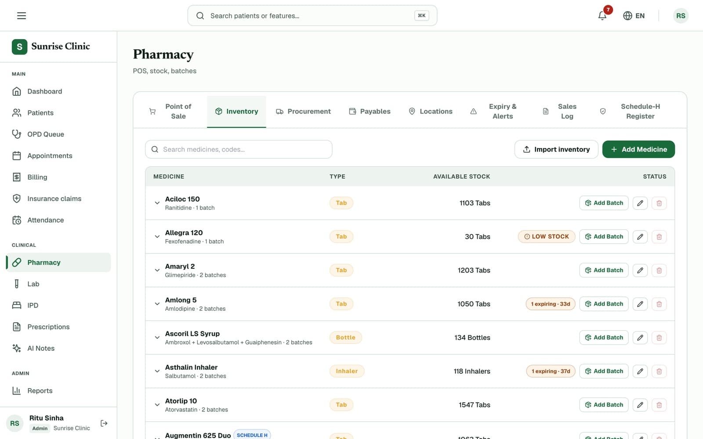703x439 pixels.
Task: Click the LOW STOCK badge on Allegra 120
Action: pyautogui.click(x=547, y=237)
